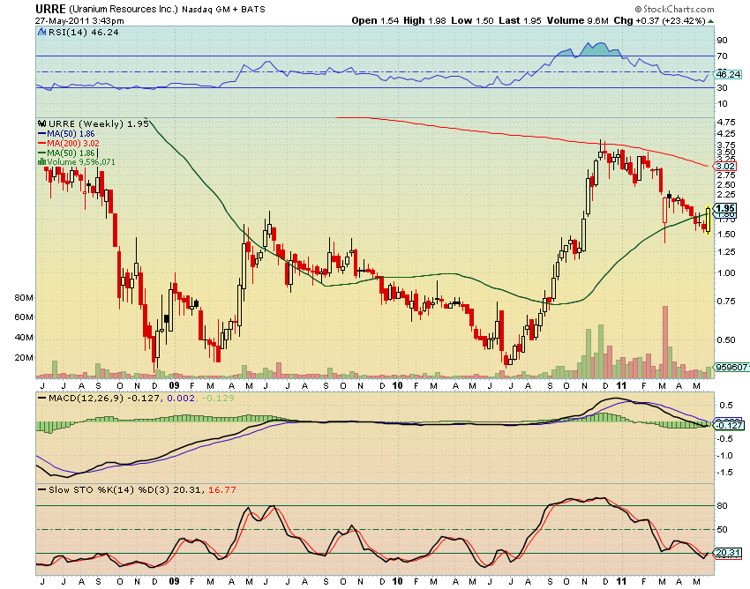
Task: Click the red MA(200) legend line marker
Action: point(41,144)
